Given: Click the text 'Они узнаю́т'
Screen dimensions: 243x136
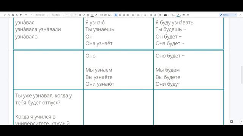Looking at the screenshot, I should pyautogui.click(x=100, y=84).
